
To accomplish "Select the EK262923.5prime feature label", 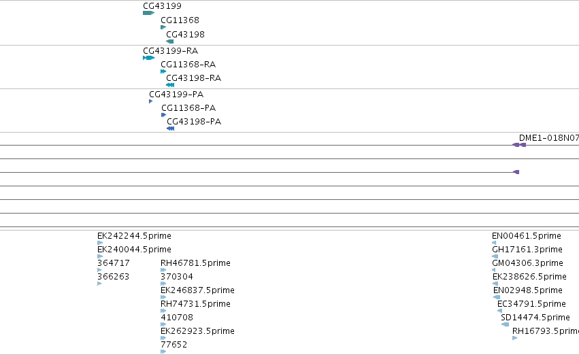I will click(197, 331).
